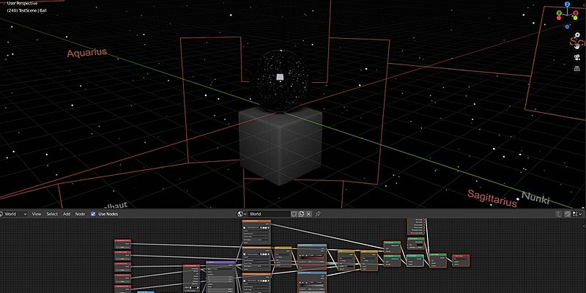Screen dimensions: 586x293
Task: Click the blue Z axis gizmo circle
Action: pyautogui.click(x=567, y=5)
